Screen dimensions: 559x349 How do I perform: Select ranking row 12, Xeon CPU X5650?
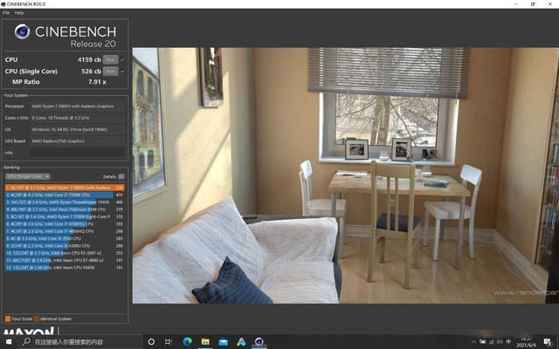pos(65,268)
